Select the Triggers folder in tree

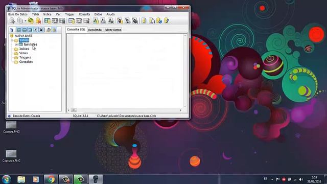tap(25, 57)
